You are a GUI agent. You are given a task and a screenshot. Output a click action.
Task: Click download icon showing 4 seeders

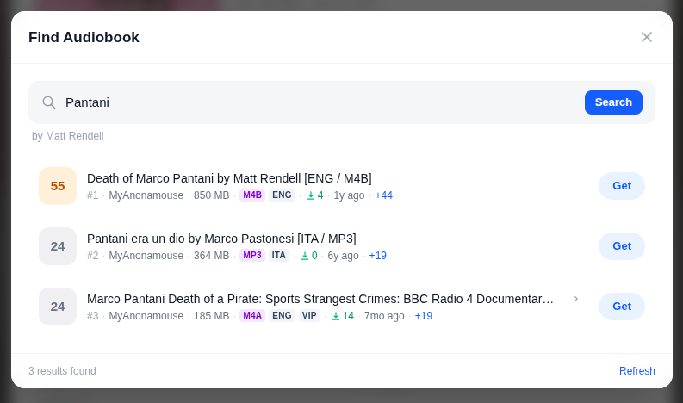click(x=311, y=195)
